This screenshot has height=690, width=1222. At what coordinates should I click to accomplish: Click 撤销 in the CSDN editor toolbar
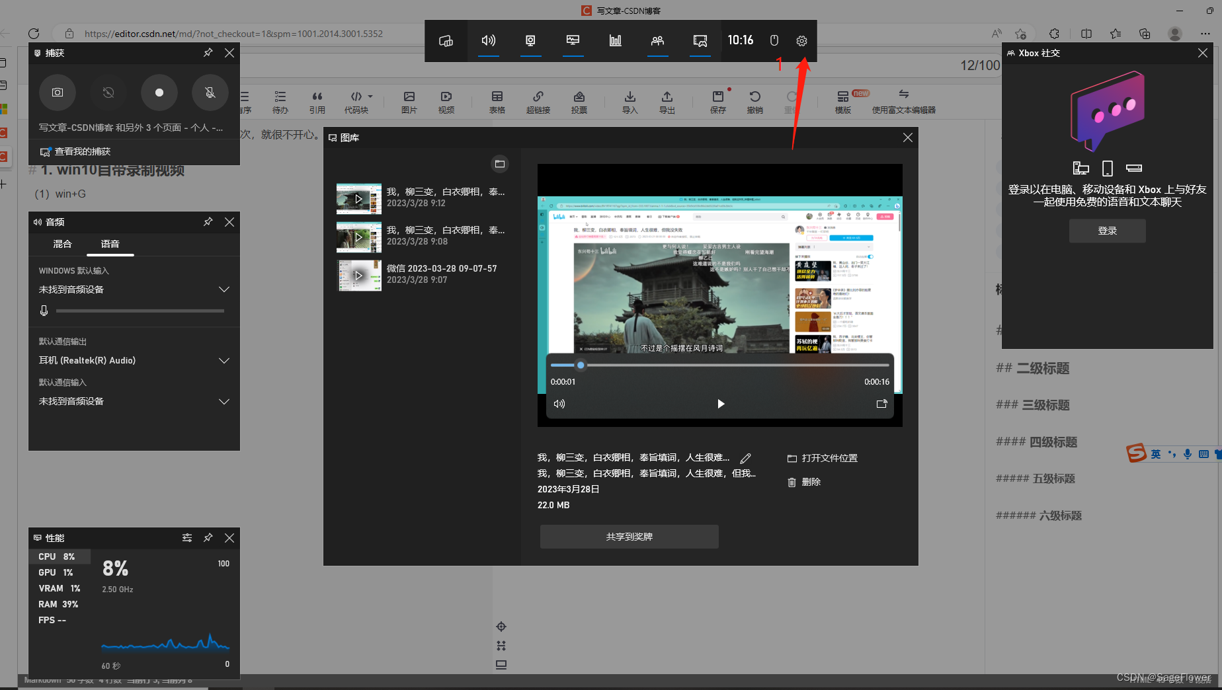(755, 102)
